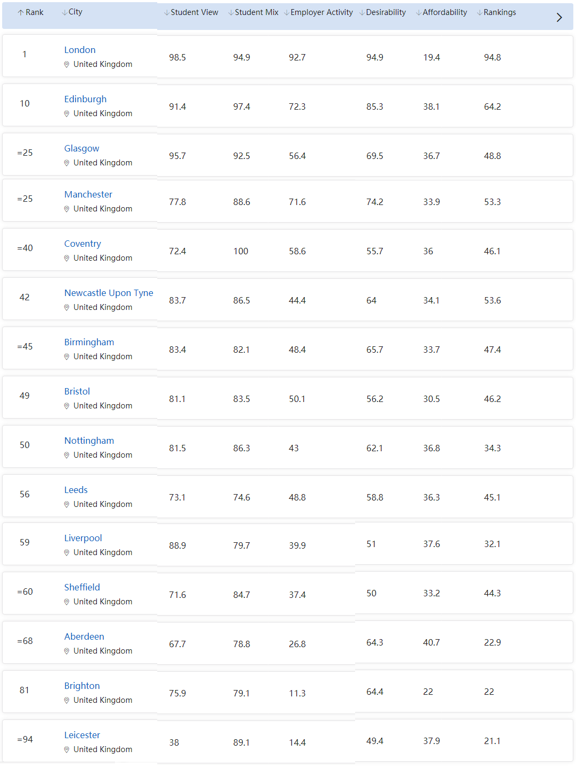Click the Student Mix sort arrow
Viewport: 576px width, 766px height.
tap(231, 13)
